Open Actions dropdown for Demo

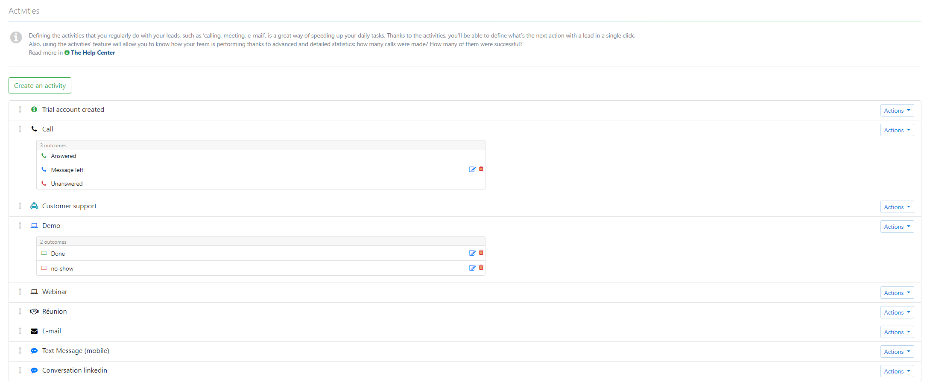pos(897,227)
